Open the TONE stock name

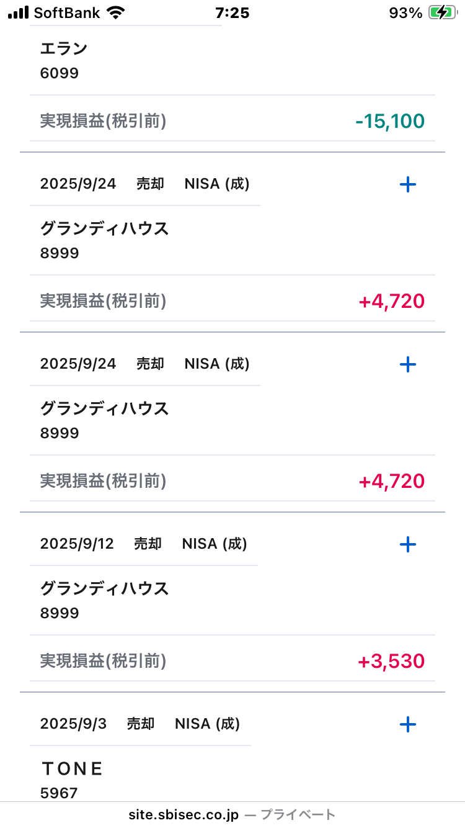[x=73, y=768]
